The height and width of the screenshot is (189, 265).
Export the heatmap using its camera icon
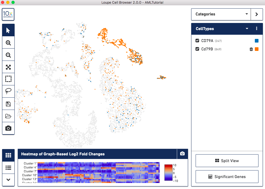pyautogui.click(x=182, y=154)
